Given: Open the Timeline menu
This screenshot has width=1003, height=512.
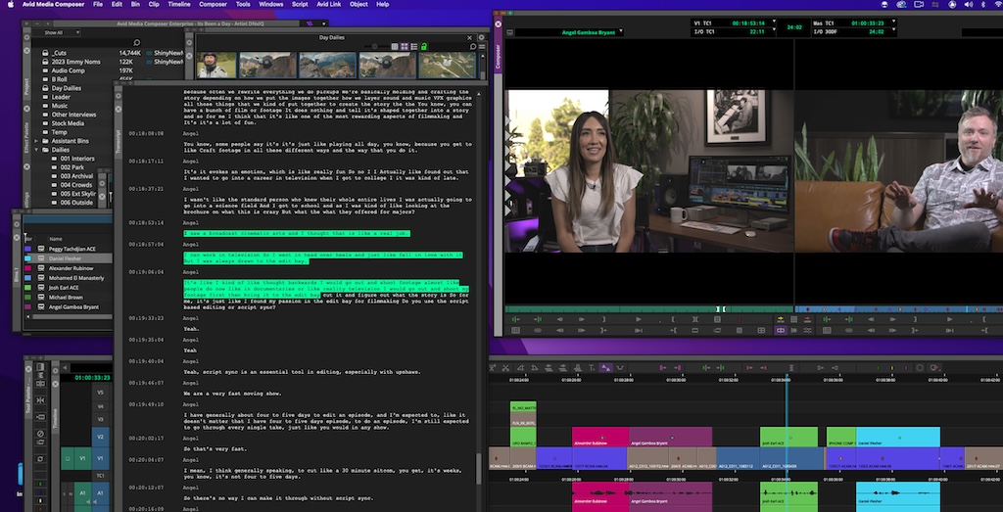Looking at the screenshot, I should point(179,5).
